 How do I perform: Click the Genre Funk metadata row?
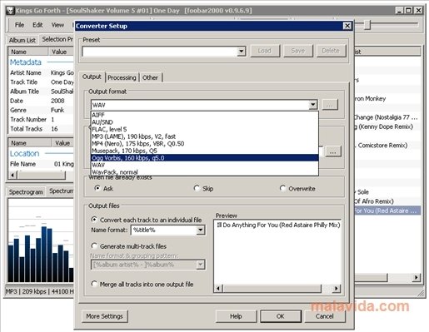(42, 110)
